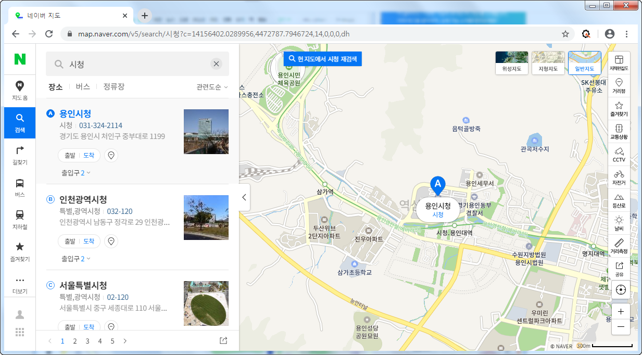The image size is (642, 355).
Task: Open the 더보기 sidebar menu
Action: [20, 284]
